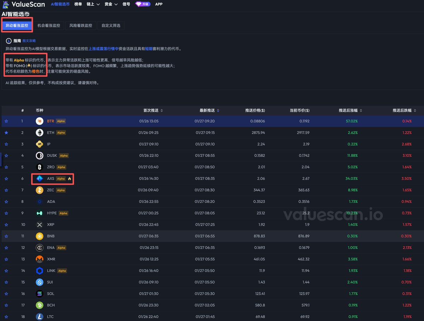
Task: Click the Alpha badge on HYPE row
Action: [x=63, y=213]
